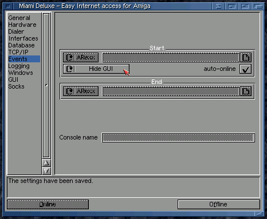267x219 pixels.
Task: Click the window depth gadget in title bar
Action: tap(258, 6)
